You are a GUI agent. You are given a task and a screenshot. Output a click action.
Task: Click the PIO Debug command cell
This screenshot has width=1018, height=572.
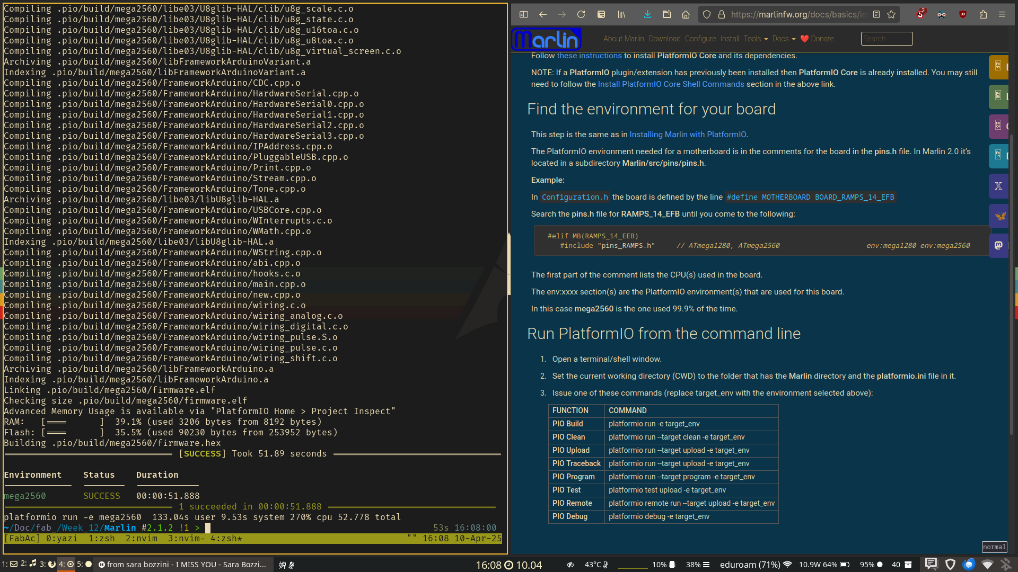click(x=691, y=516)
